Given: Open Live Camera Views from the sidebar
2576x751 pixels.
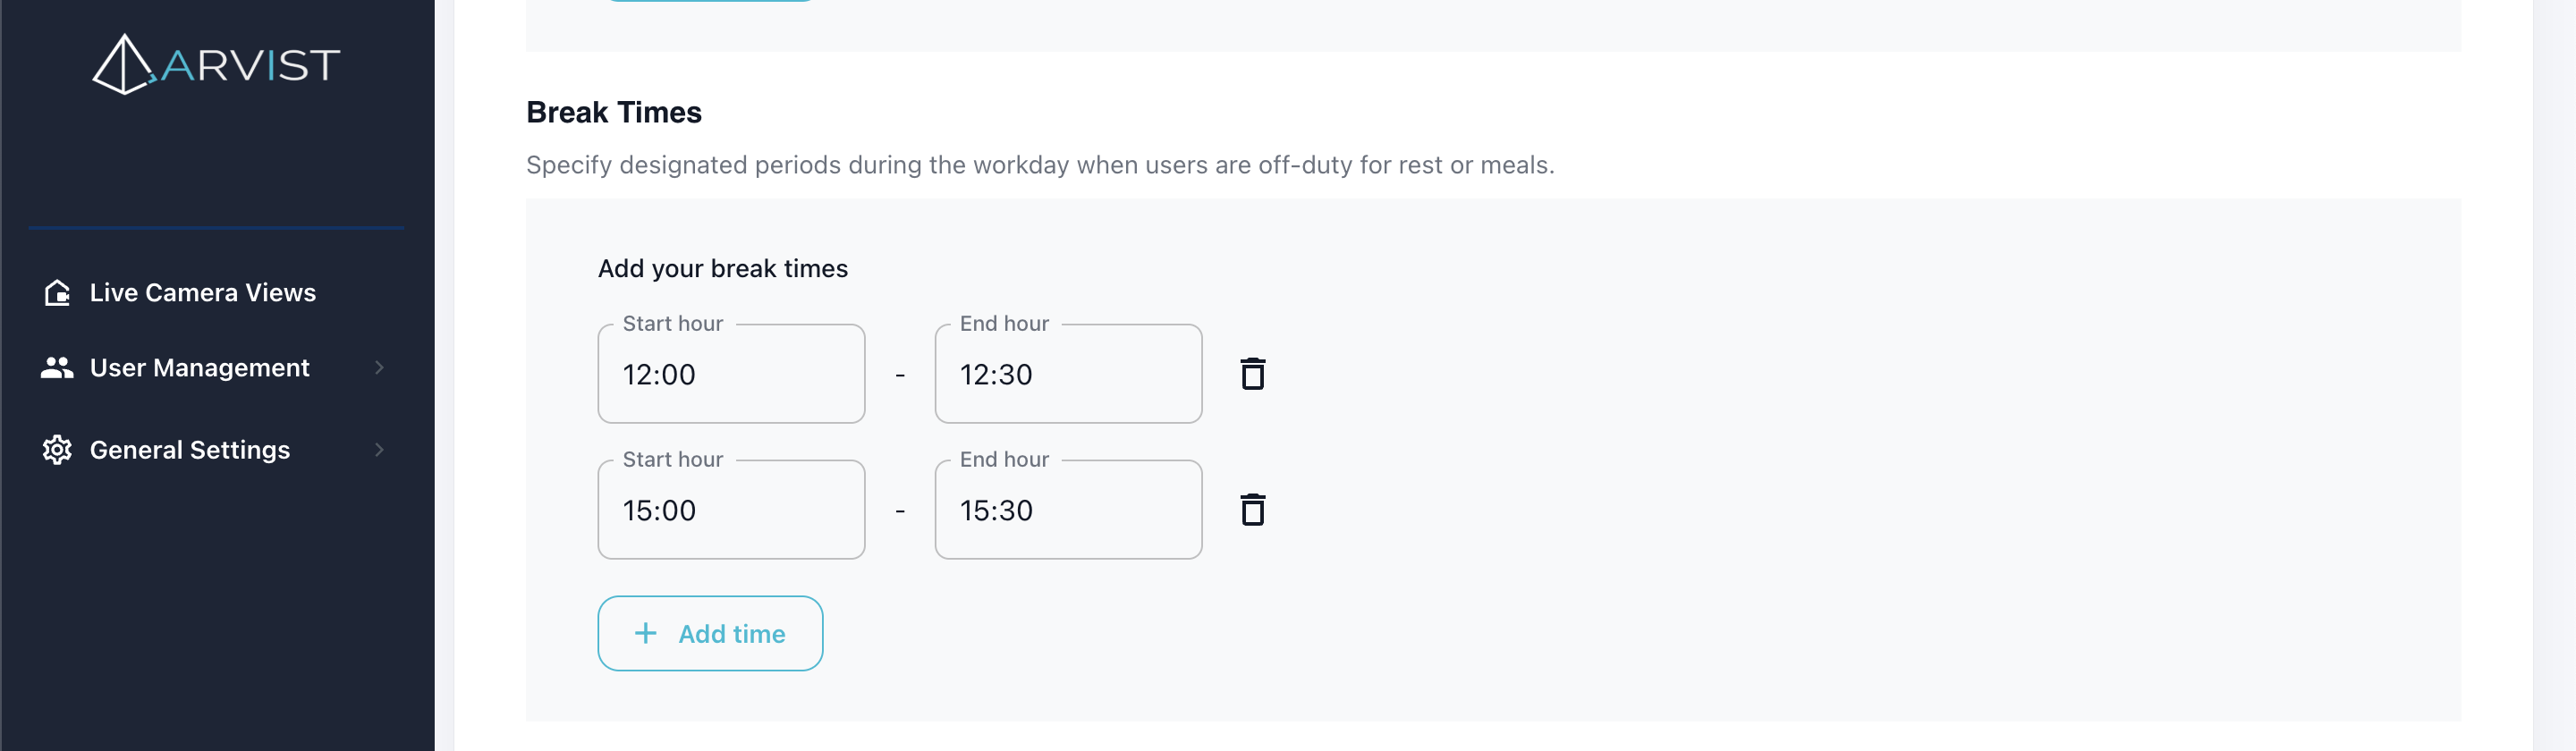Looking at the screenshot, I should [x=203, y=292].
